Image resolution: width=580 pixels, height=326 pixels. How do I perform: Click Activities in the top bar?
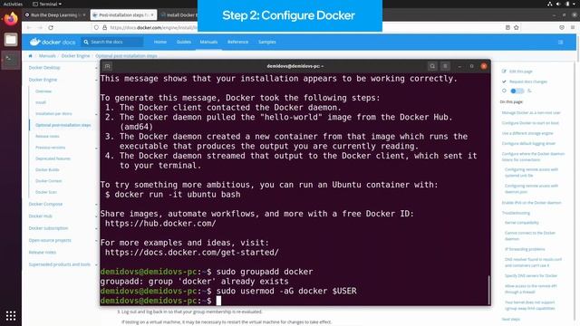[13, 4]
